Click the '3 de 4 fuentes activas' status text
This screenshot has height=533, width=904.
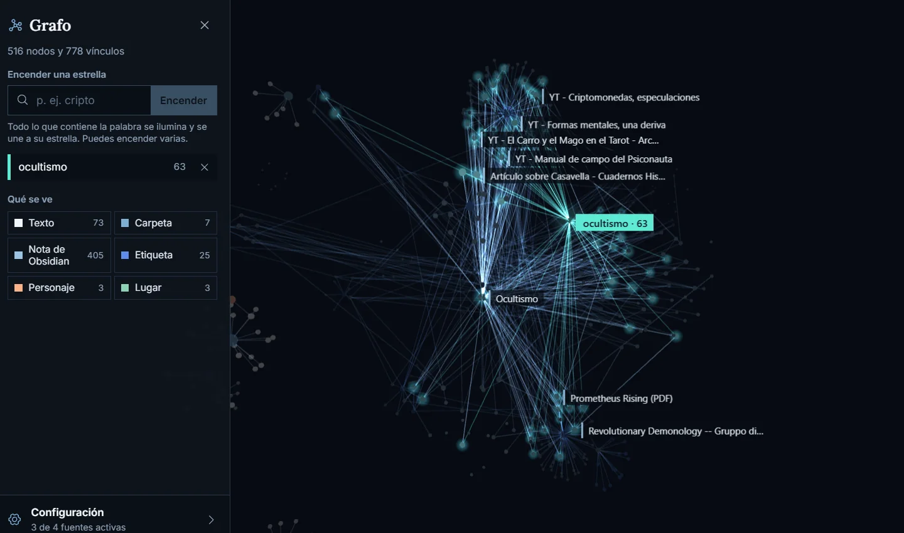coord(78,527)
